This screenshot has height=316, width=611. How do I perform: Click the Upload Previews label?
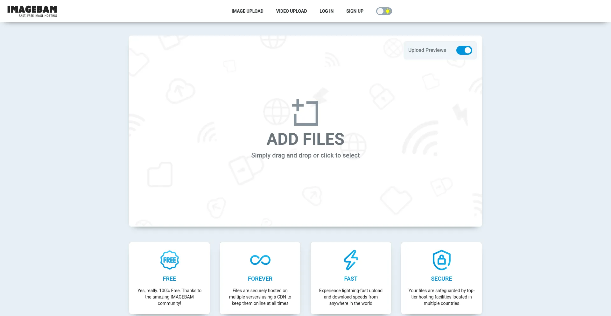coord(427,50)
